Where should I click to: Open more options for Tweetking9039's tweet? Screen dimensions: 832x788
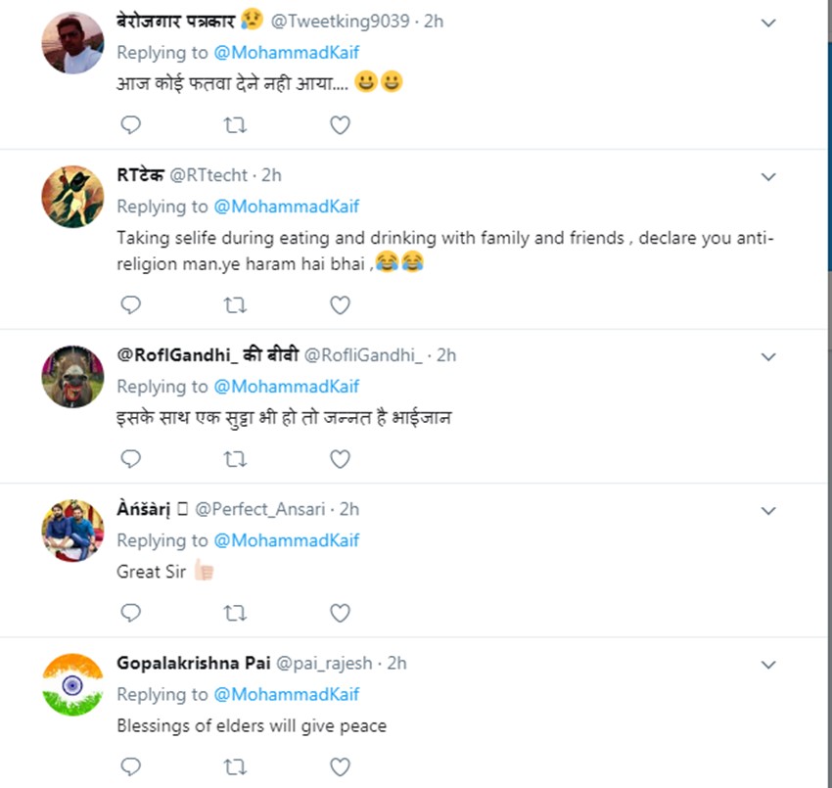768,23
